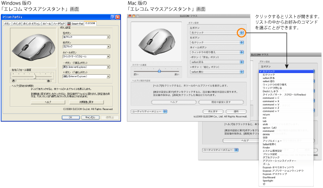Choose Spotlight from the list

click(286, 181)
